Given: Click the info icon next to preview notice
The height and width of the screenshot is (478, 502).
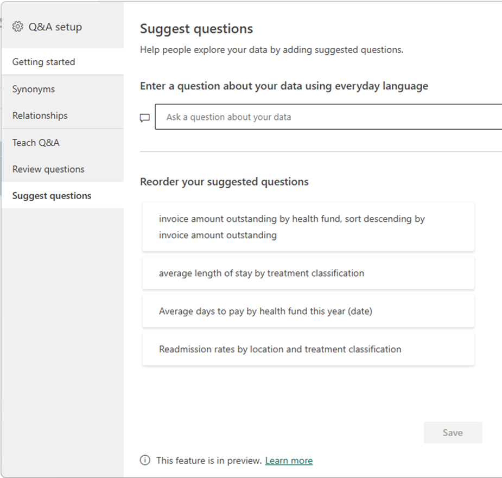Looking at the screenshot, I should tap(145, 460).
